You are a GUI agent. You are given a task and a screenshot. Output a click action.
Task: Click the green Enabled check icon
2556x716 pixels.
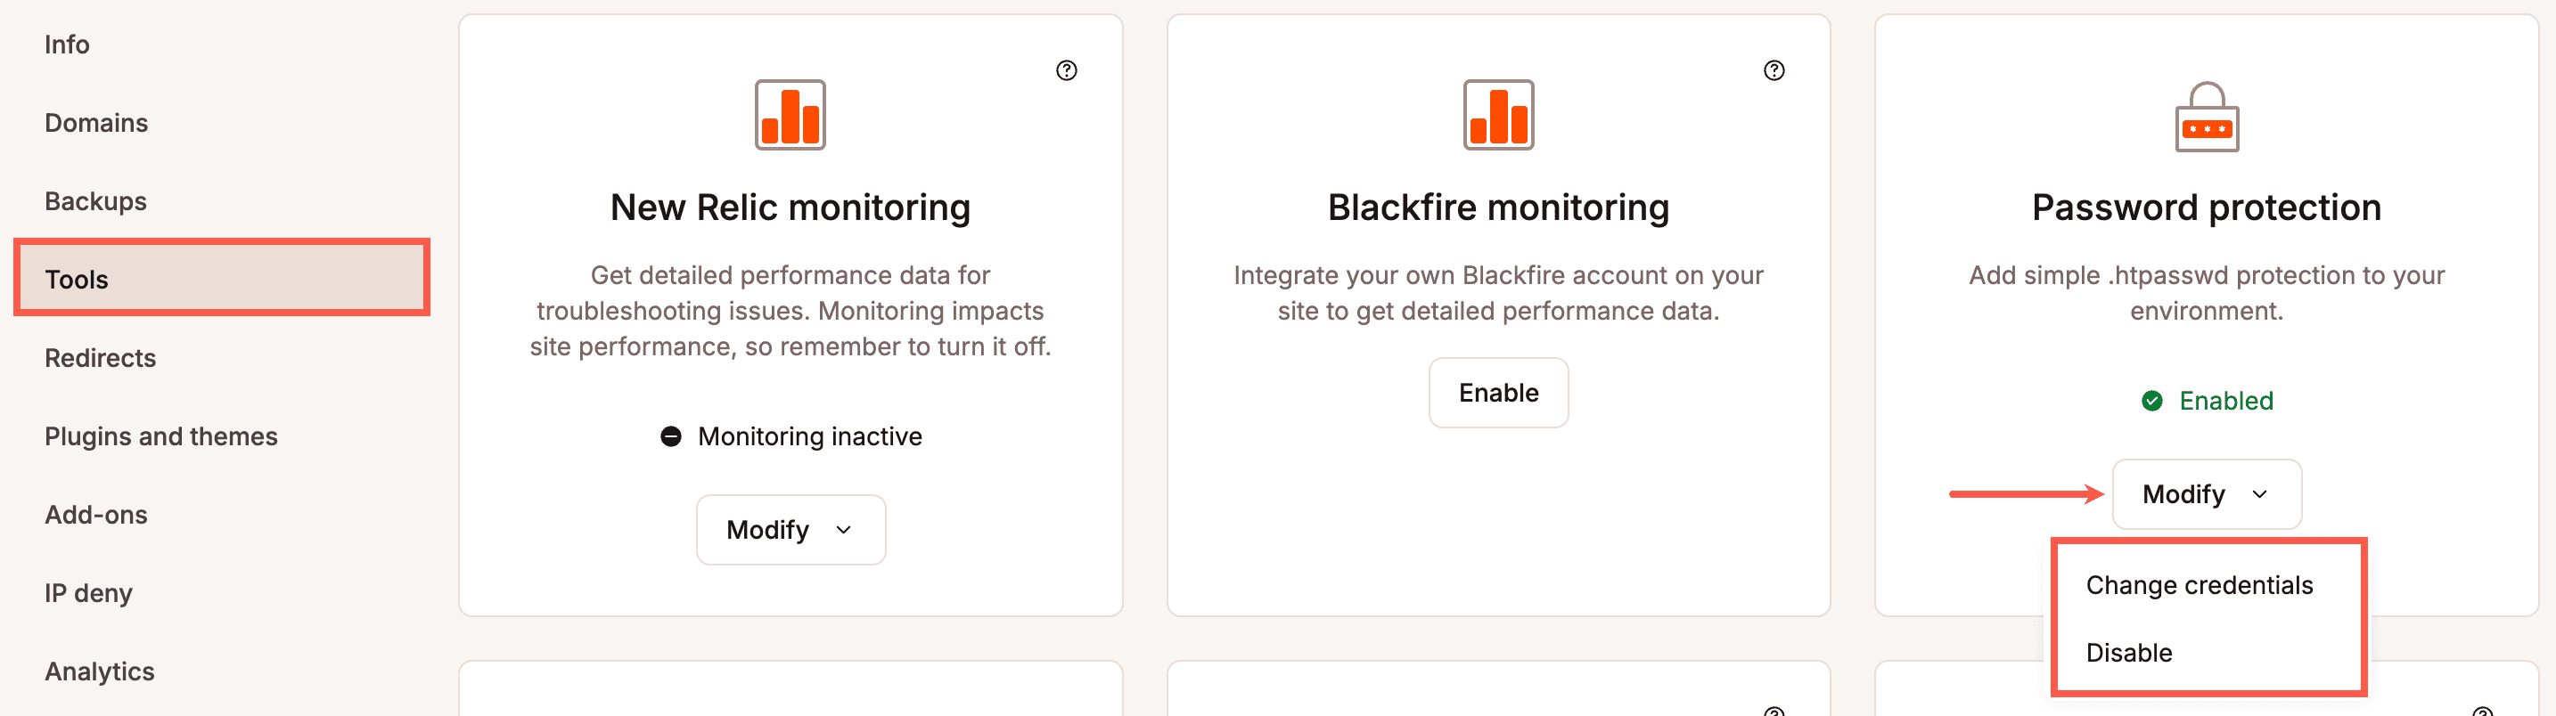point(2151,401)
